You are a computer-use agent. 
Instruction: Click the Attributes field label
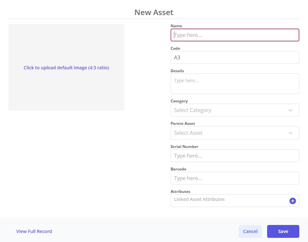click(x=180, y=192)
